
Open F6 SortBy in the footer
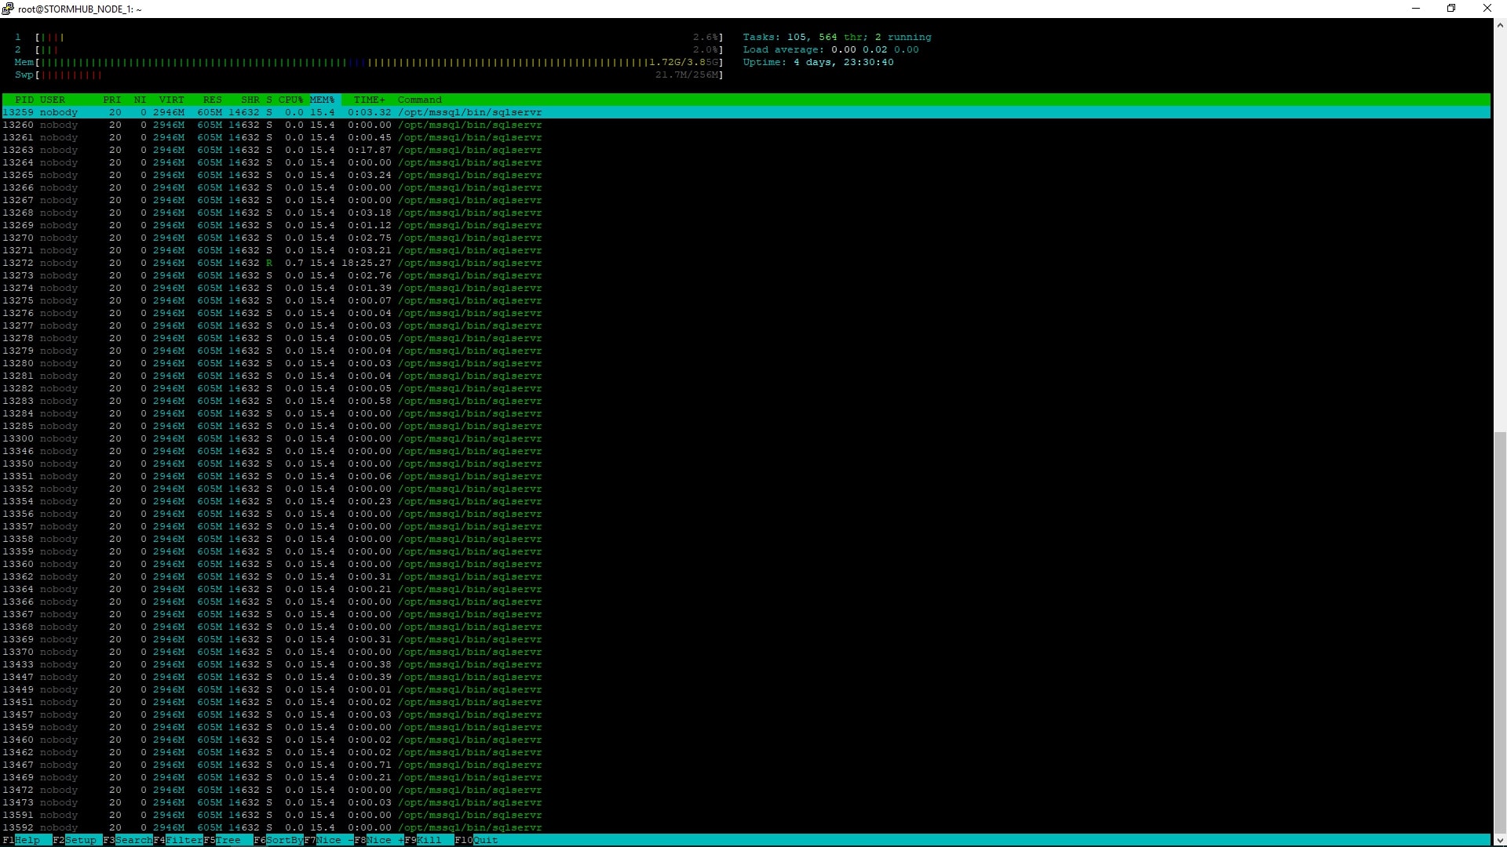[279, 840]
